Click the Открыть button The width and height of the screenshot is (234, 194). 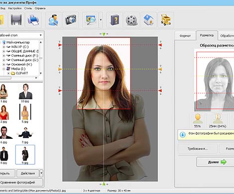(7, 174)
